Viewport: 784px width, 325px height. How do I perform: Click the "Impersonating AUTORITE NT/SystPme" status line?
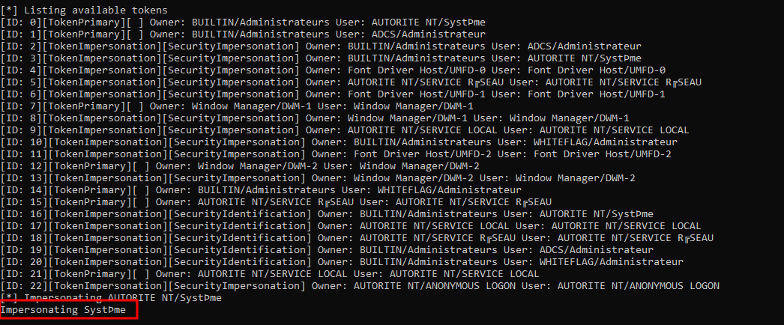coord(111,297)
